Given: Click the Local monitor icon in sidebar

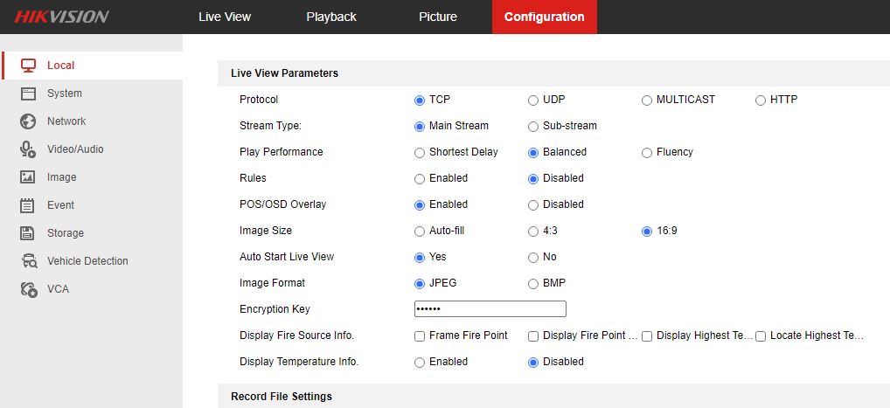Looking at the screenshot, I should tap(28, 66).
